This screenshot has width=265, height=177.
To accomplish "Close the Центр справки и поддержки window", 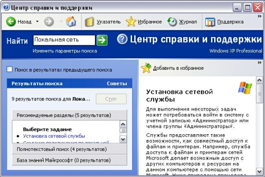I will (258, 8).
